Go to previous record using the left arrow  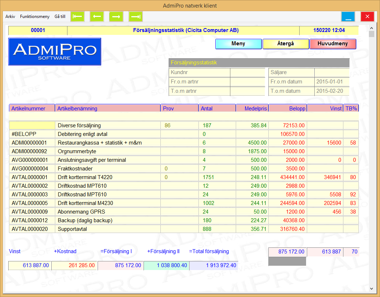(97, 17)
